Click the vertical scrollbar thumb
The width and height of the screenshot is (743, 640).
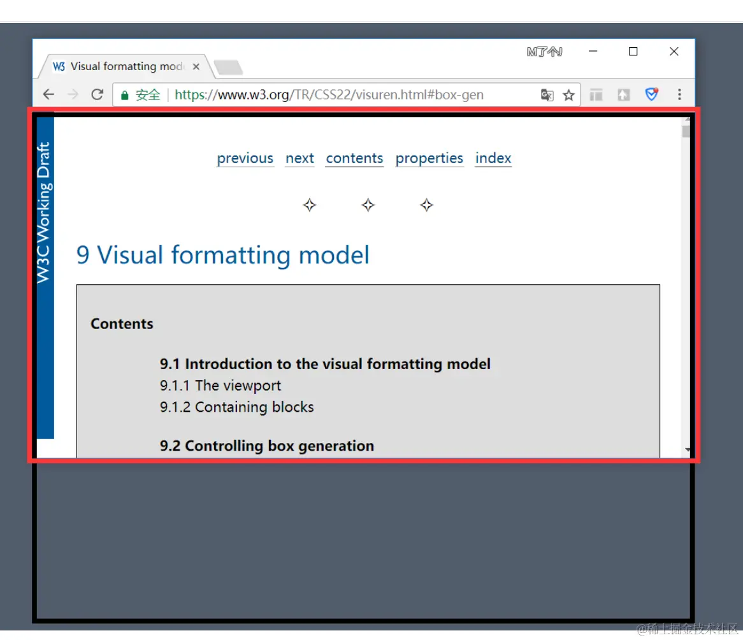tap(686, 131)
